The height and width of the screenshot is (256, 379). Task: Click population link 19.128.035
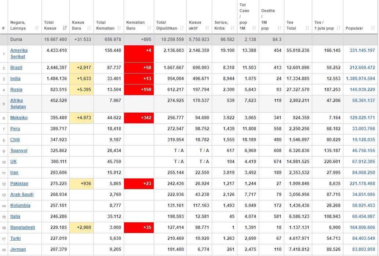tap(364, 140)
